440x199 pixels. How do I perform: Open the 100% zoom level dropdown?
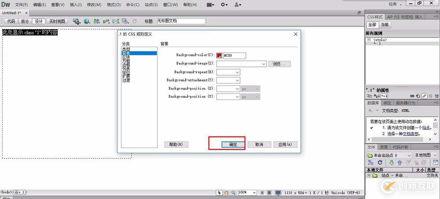click(247, 192)
